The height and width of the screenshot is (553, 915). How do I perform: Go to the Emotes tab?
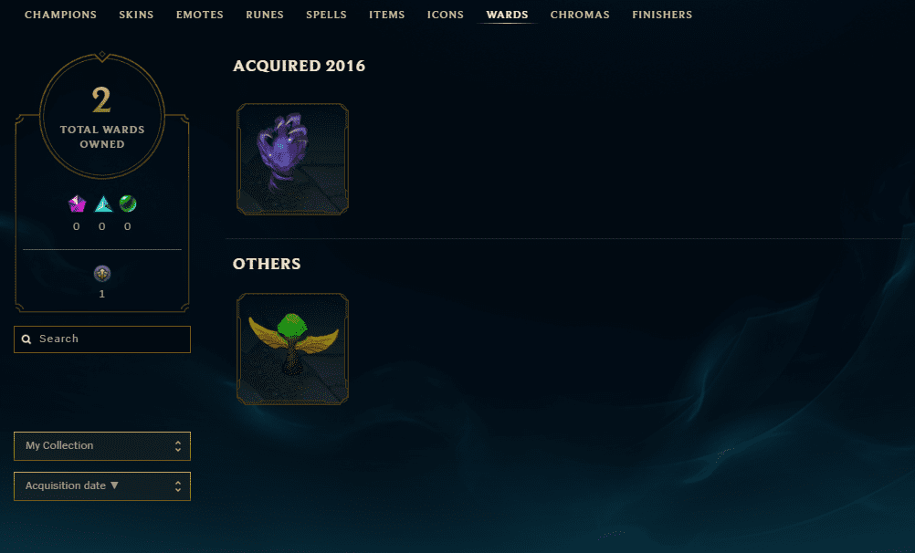tap(200, 15)
